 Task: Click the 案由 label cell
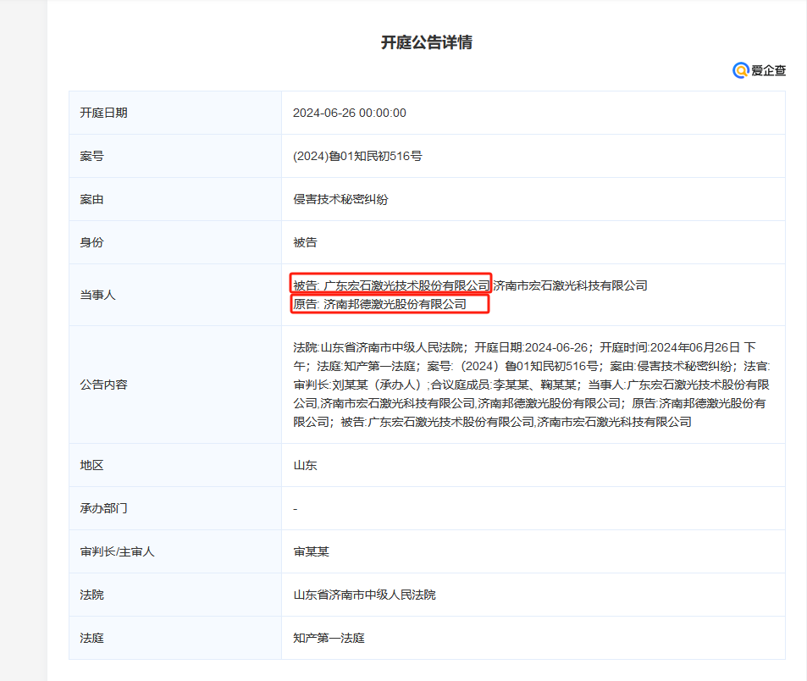175,199
